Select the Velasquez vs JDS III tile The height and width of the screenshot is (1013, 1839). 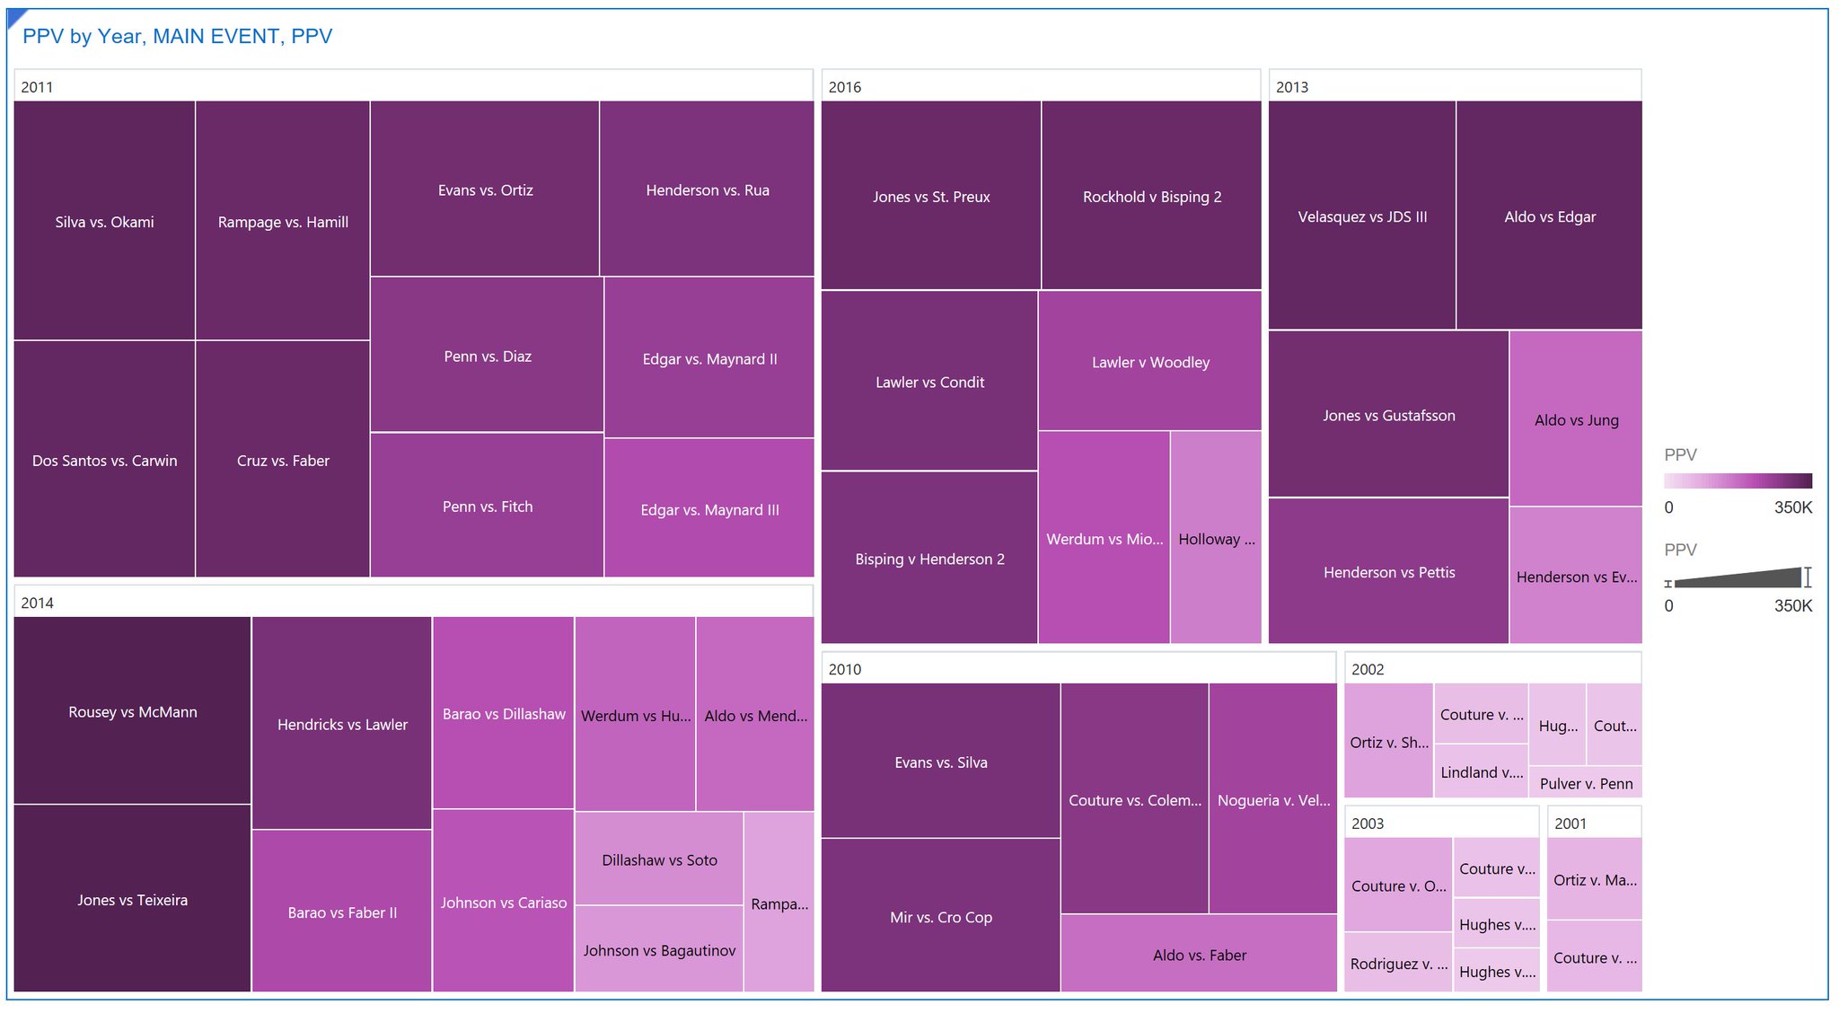(1362, 215)
